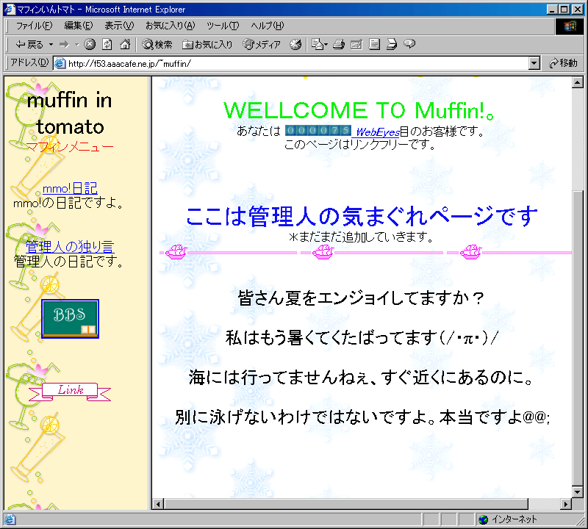Click the visitor counter 000075 image
Image resolution: width=588 pixels, height=529 pixels.
tap(318, 131)
